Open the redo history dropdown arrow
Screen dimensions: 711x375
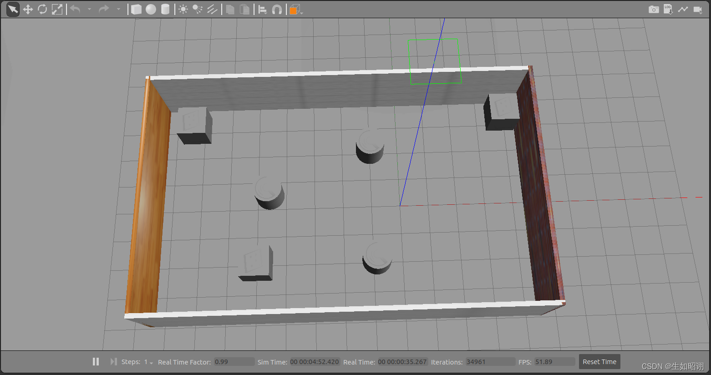click(x=118, y=9)
